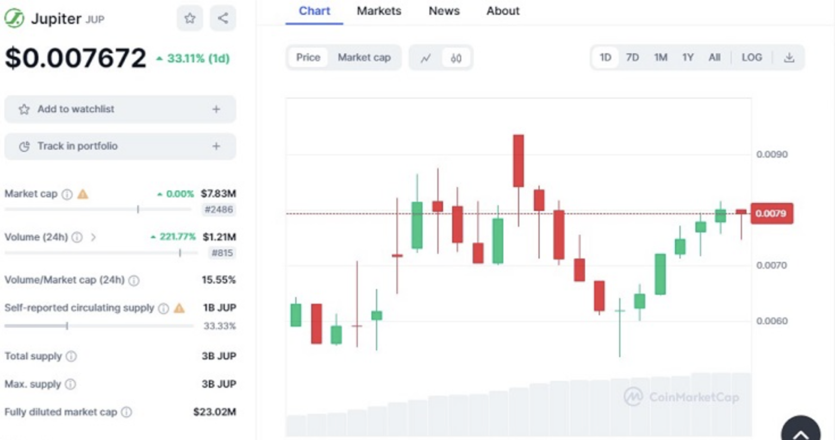
Task: Click the scroll-to-top arrow button
Action: (801, 429)
